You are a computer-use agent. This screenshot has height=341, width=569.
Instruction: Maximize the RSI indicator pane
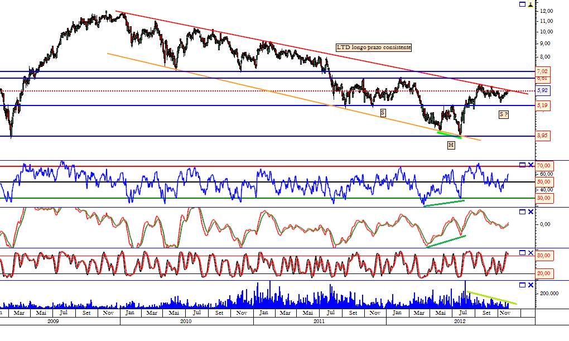[522, 165]
